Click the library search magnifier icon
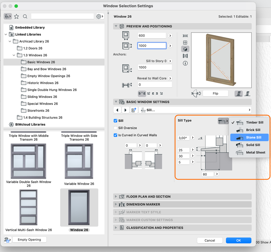271x252 pixels. (x=25, y=16)
